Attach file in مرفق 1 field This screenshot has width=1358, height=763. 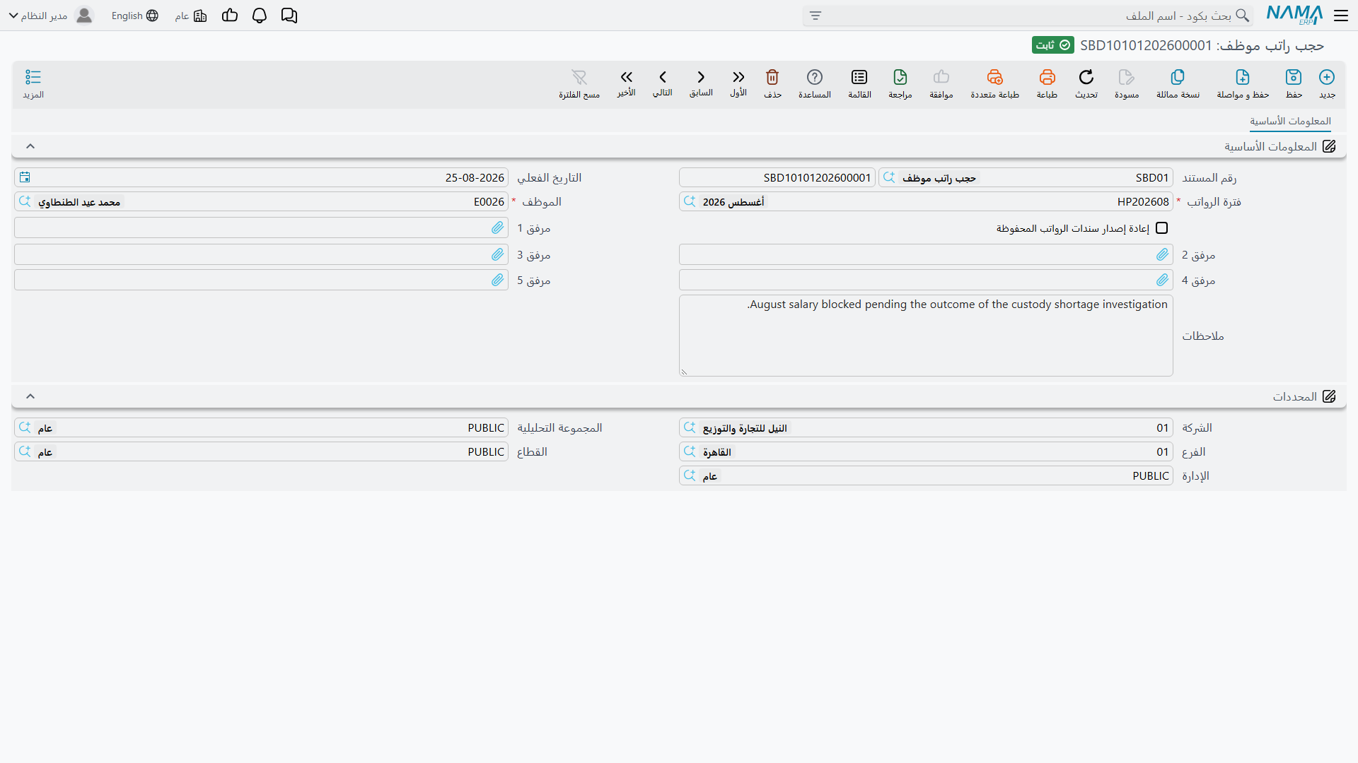point(498,227)
